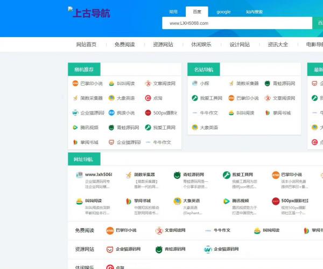
Task: Click the 青蛙源码网 frog icon in the 名站导航 panel
Action: pos(268,83)
